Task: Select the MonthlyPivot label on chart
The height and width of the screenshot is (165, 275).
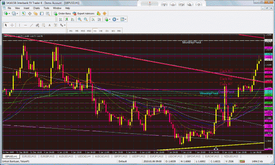Action: 191,42
